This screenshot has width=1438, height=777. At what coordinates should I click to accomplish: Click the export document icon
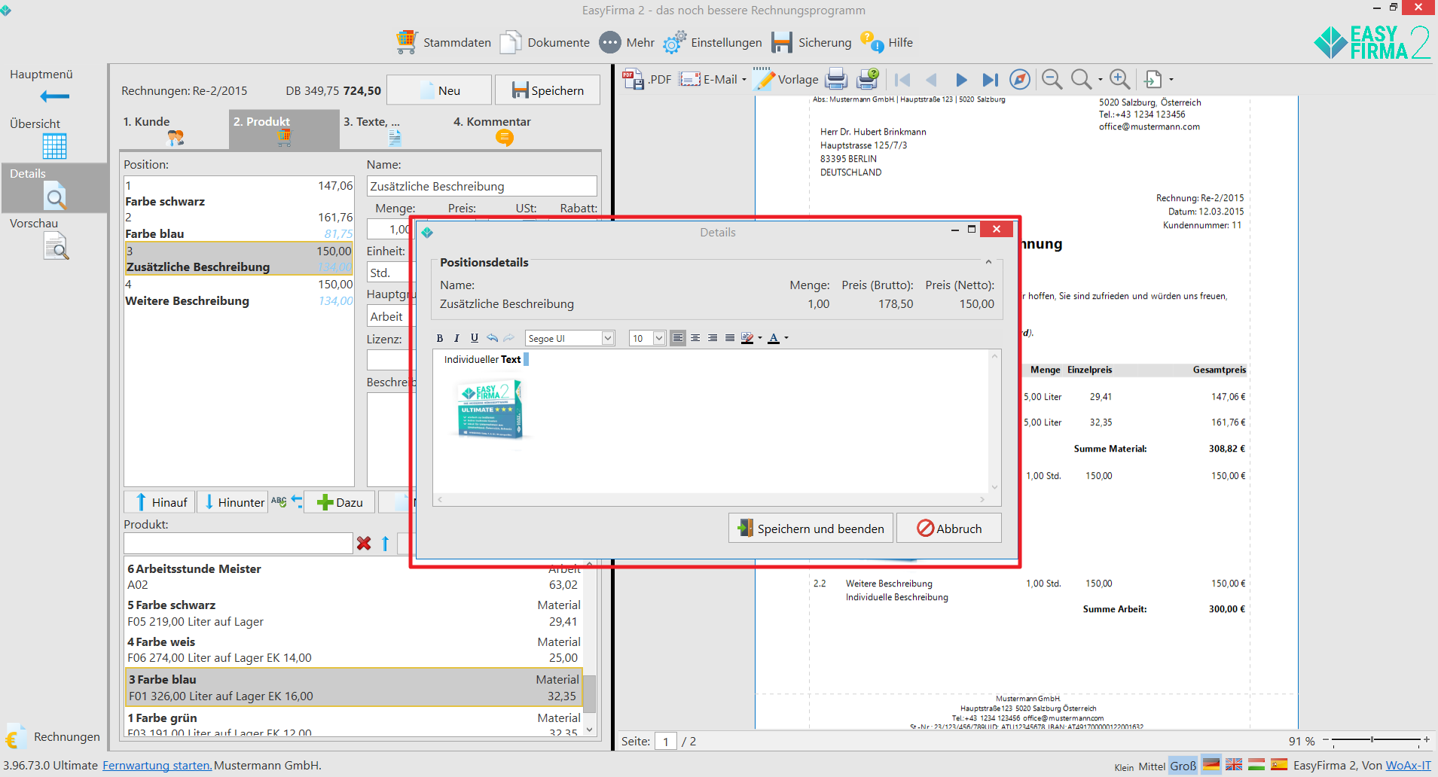click(1153, 79)
